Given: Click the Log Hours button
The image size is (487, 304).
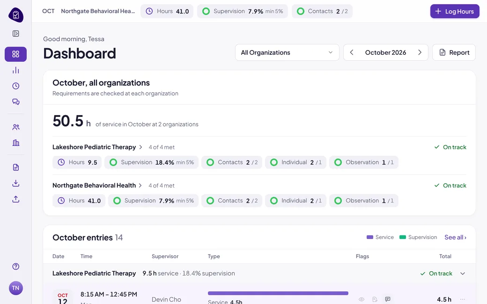Looking at the screenshot, I should 455,11.
